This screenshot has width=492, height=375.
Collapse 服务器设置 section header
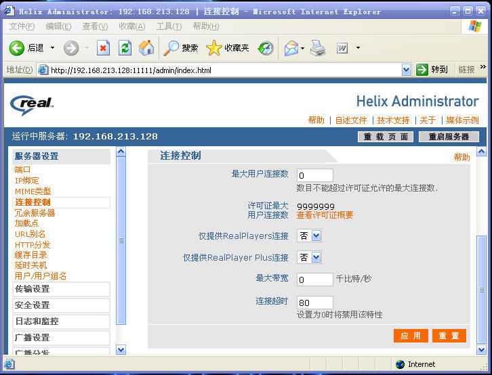click(61, 156)
